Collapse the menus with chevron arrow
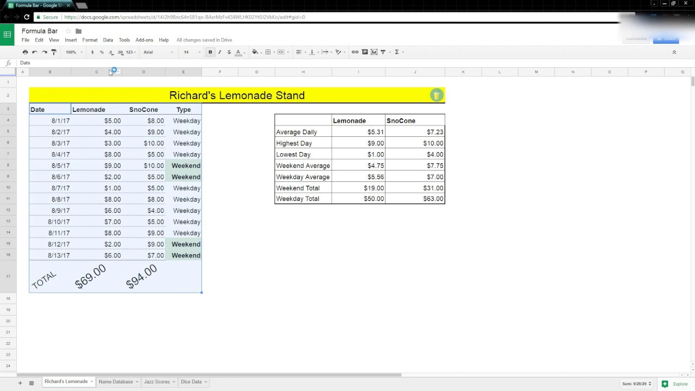Image resolution: width=695 pixels, height=391 pixels. click(674, 52)
